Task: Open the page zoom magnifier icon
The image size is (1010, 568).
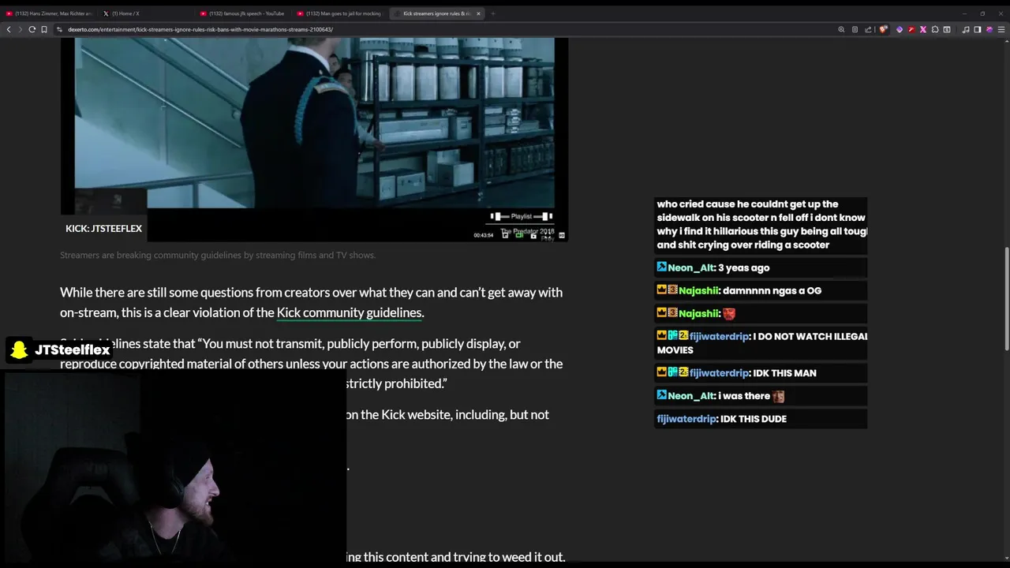Action: [841, 29]
